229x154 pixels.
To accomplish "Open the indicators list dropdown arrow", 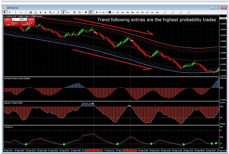I will coord(100,13).
